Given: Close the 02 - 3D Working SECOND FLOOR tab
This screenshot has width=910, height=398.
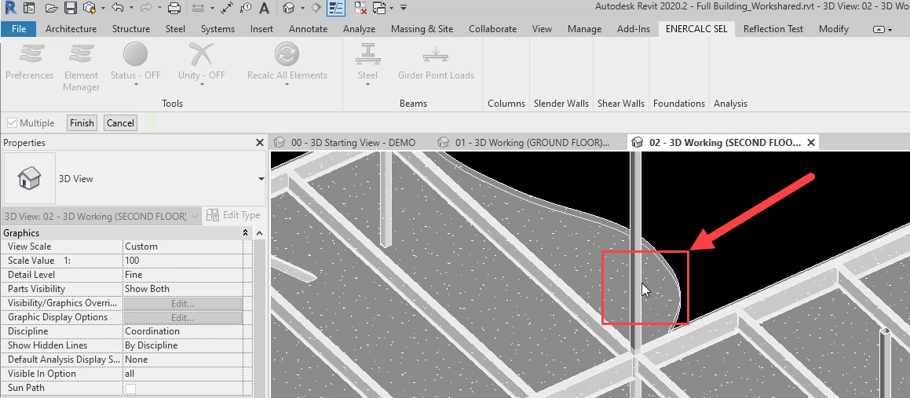Looking at the screenshot, I should coord(811,143).
